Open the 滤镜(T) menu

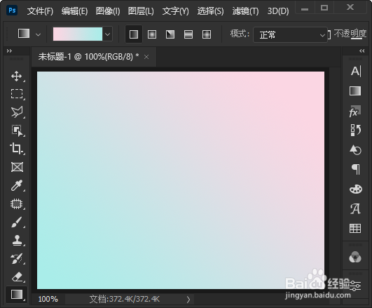point(246,11)
